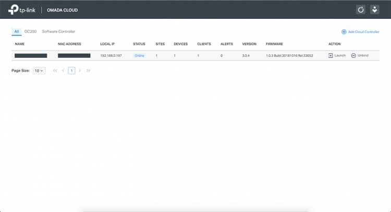Click the ACTION column header
The image size is (391, 212).
[x=334, y=44]
